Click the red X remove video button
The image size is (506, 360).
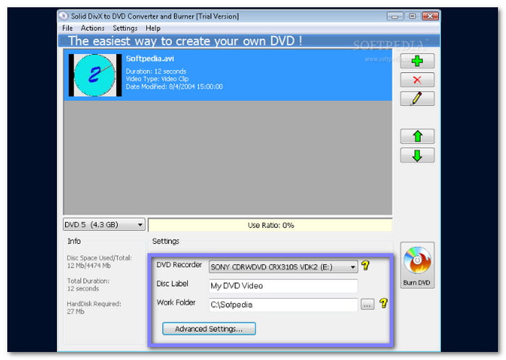(x=417, y=79)
